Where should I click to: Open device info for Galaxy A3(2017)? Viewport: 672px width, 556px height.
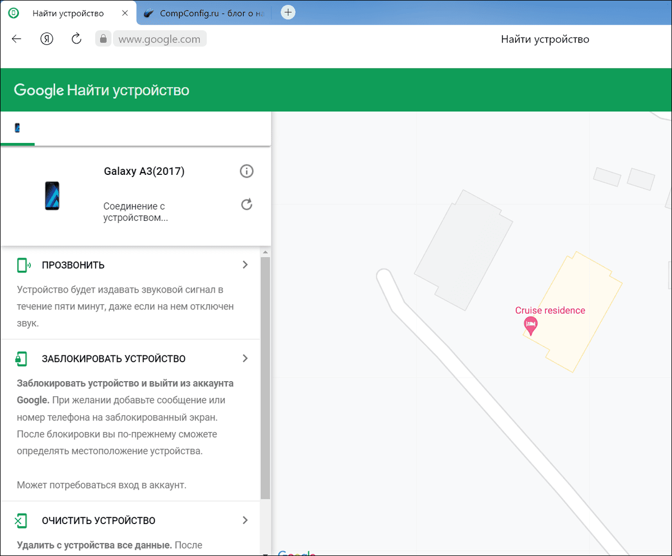246,172
